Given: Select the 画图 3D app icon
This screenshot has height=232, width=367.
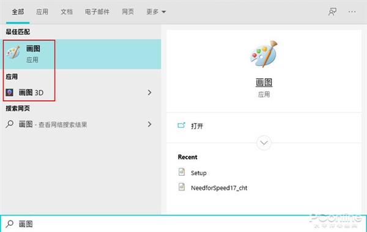Looking at the screenshot, I should tap(9, 93).
